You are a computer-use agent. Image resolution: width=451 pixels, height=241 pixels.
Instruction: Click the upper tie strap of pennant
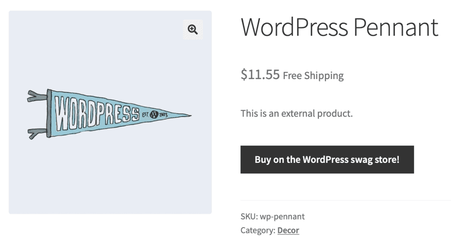(x=37, y=96)
